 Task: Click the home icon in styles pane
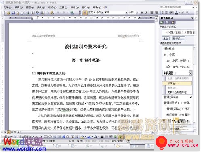[173, 23]
